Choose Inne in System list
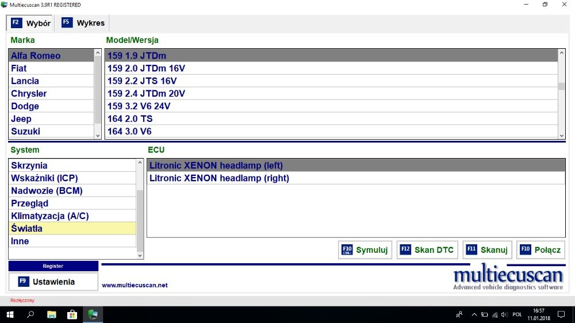575x323 pixels. (72, 241)
